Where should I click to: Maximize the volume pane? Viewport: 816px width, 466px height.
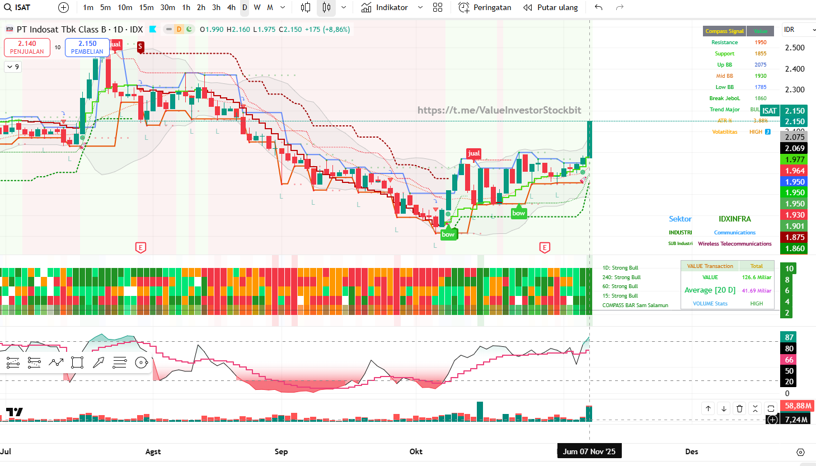tap(771, 408)
